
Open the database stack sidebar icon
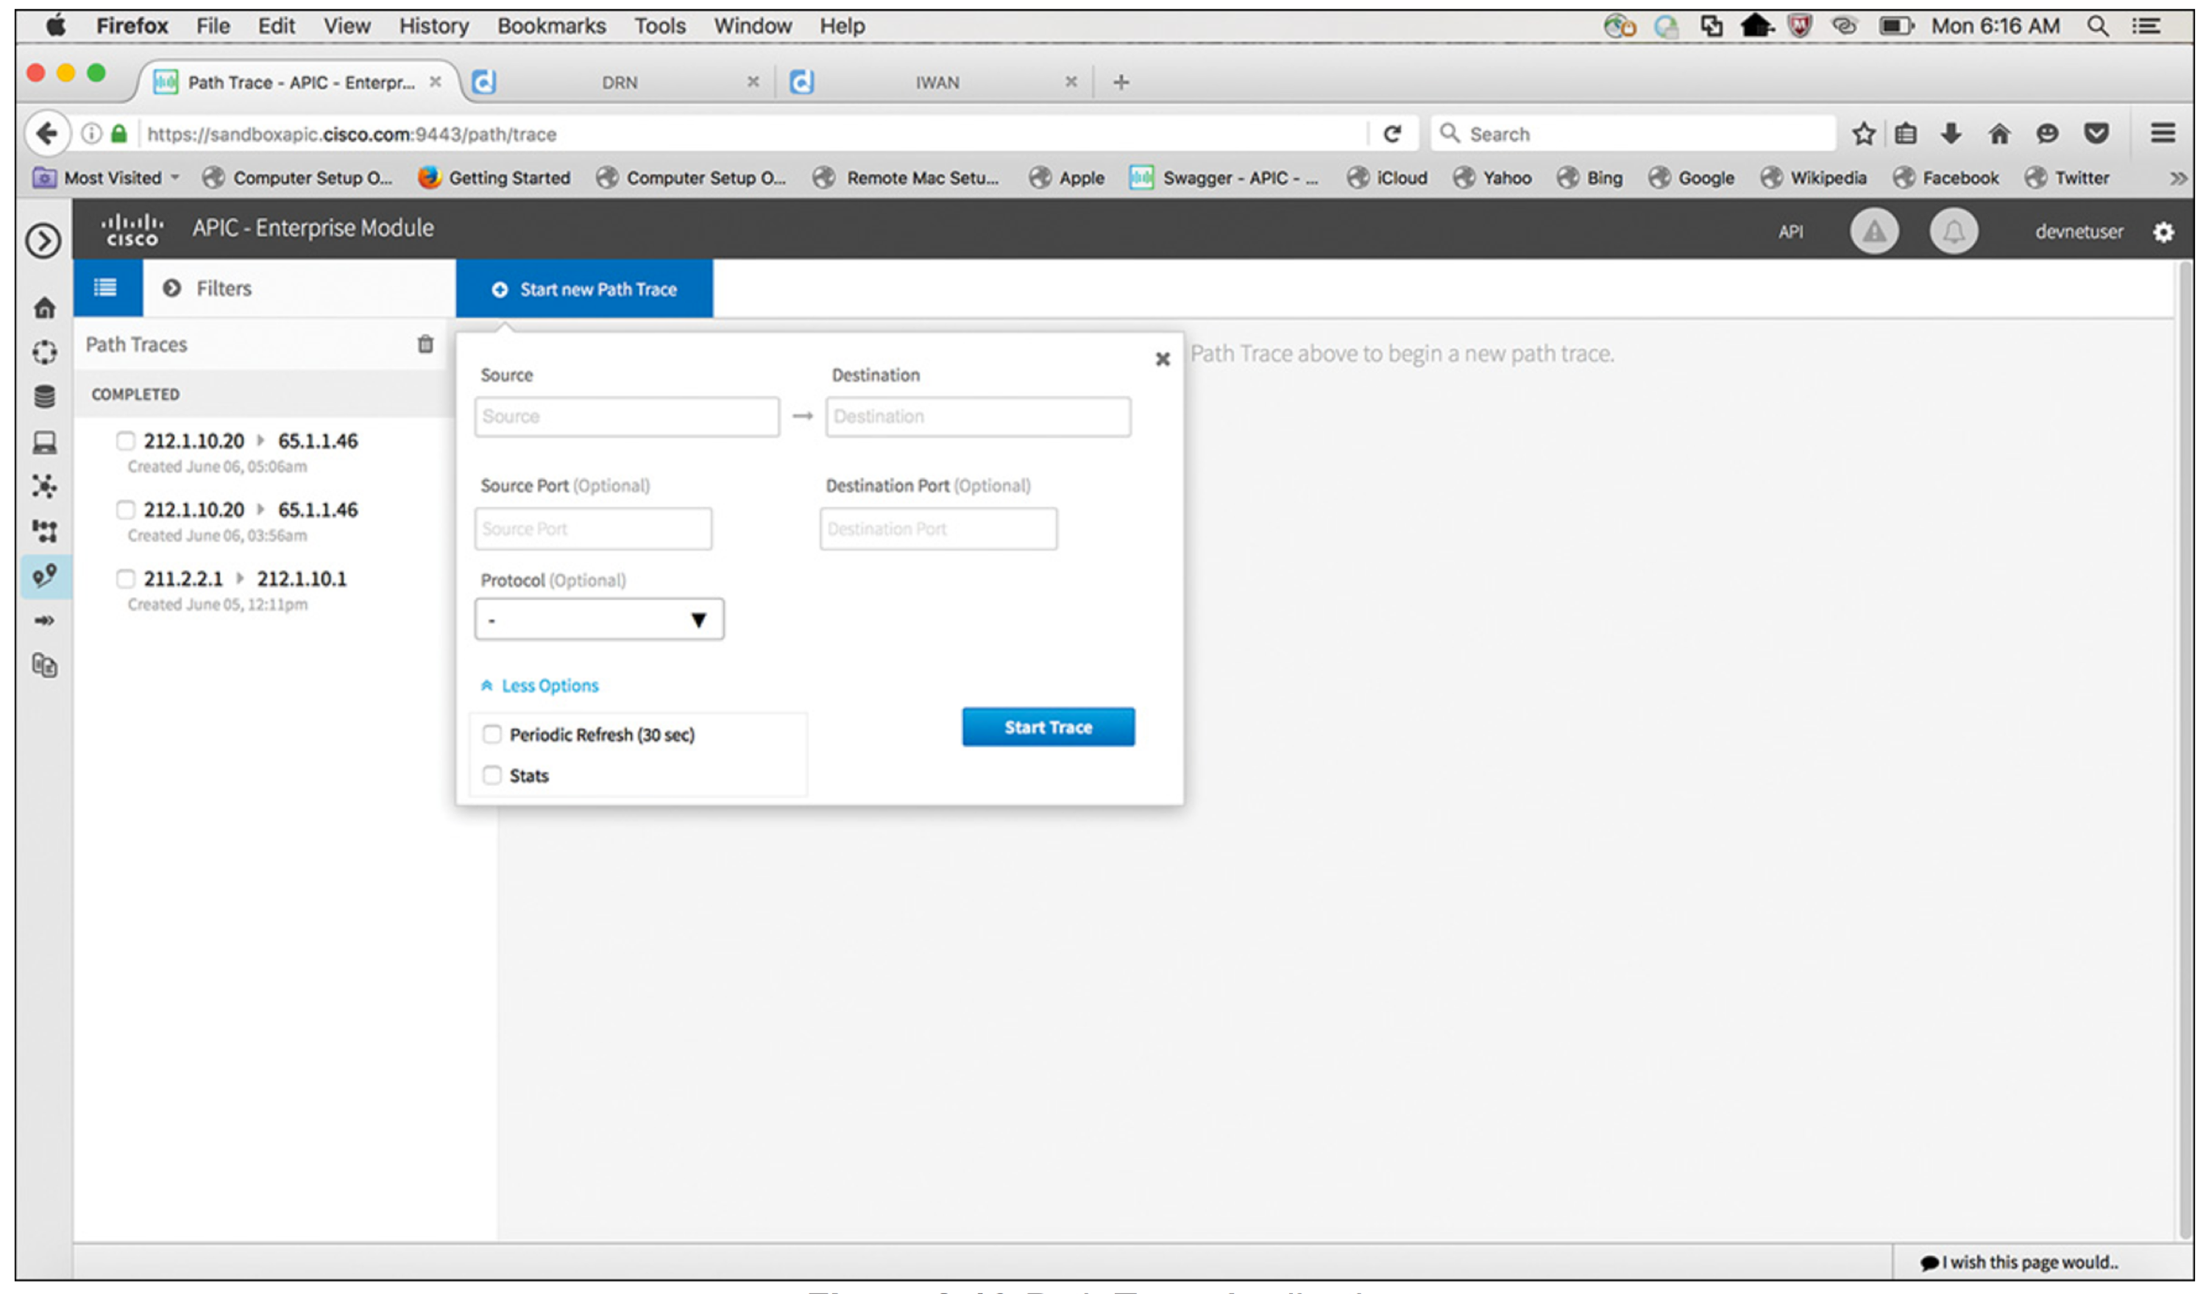click(45, 397)
